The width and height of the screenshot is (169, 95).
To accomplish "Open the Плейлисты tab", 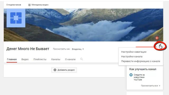I will [x=40, y=59].
